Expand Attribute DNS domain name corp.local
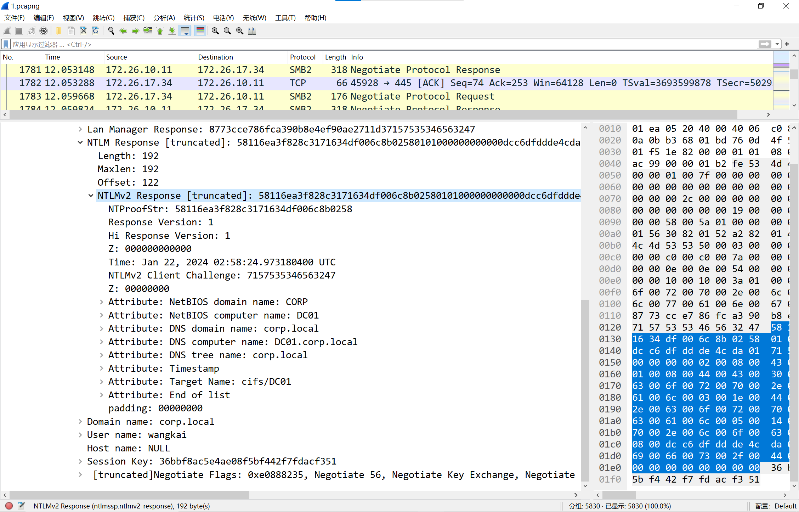799x512 pixels. (x=102, y=328)
